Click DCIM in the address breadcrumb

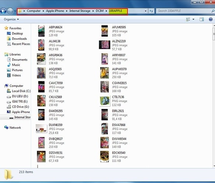tap(100, 11)
